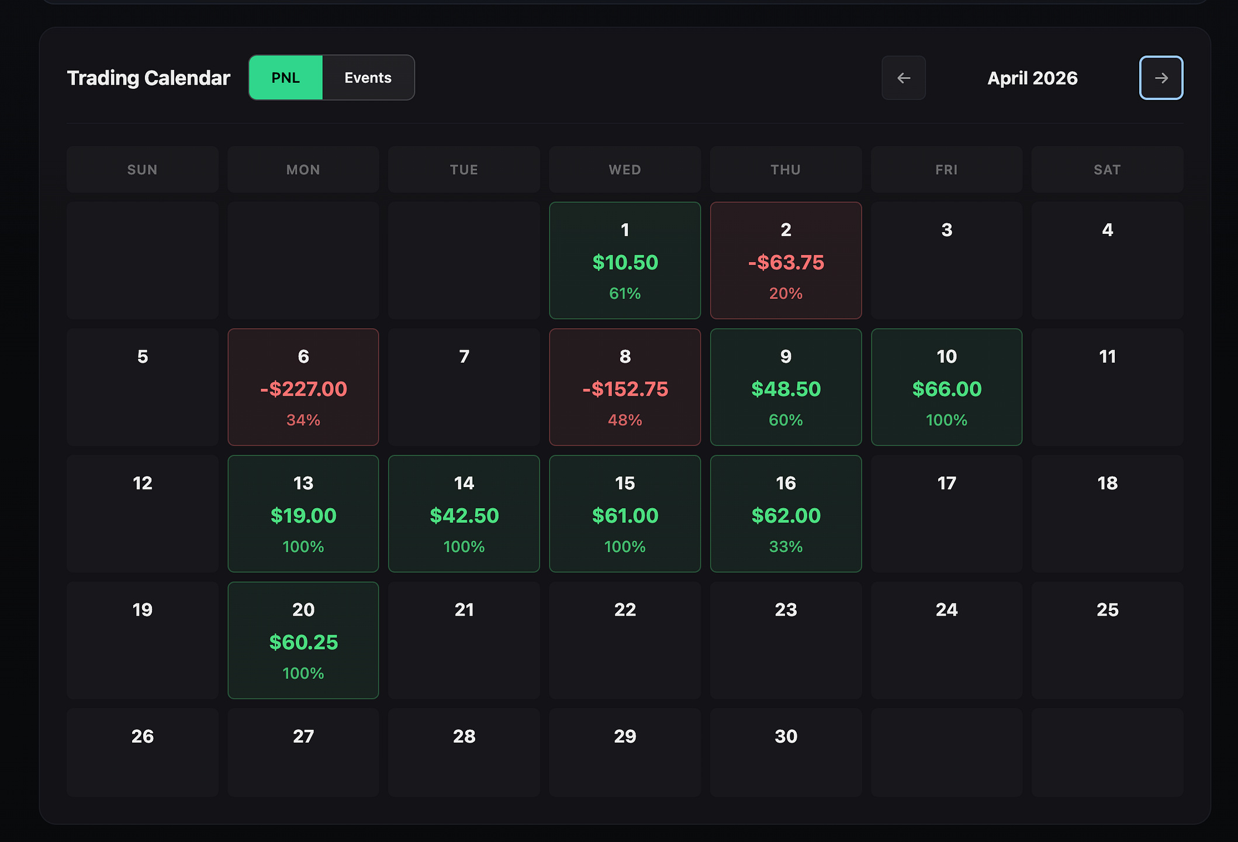
Task: Select day 18 in the calendar
Action: pos(1107,514)
